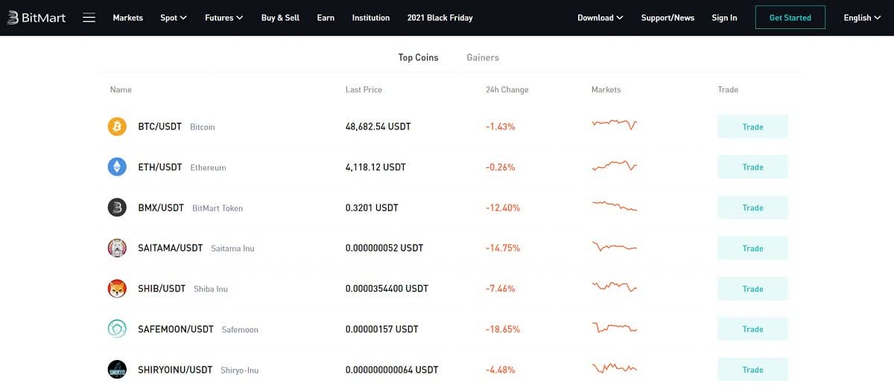Select the SHIB/USDT pair name
894x389 pixels.
coord(162,289)
